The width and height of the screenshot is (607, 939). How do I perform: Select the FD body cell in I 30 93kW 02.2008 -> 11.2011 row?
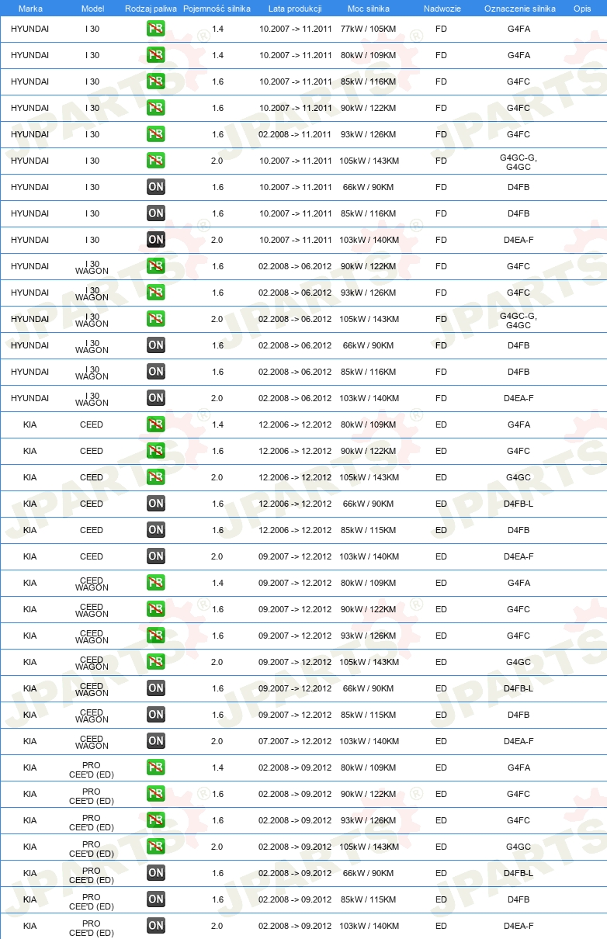441,135
